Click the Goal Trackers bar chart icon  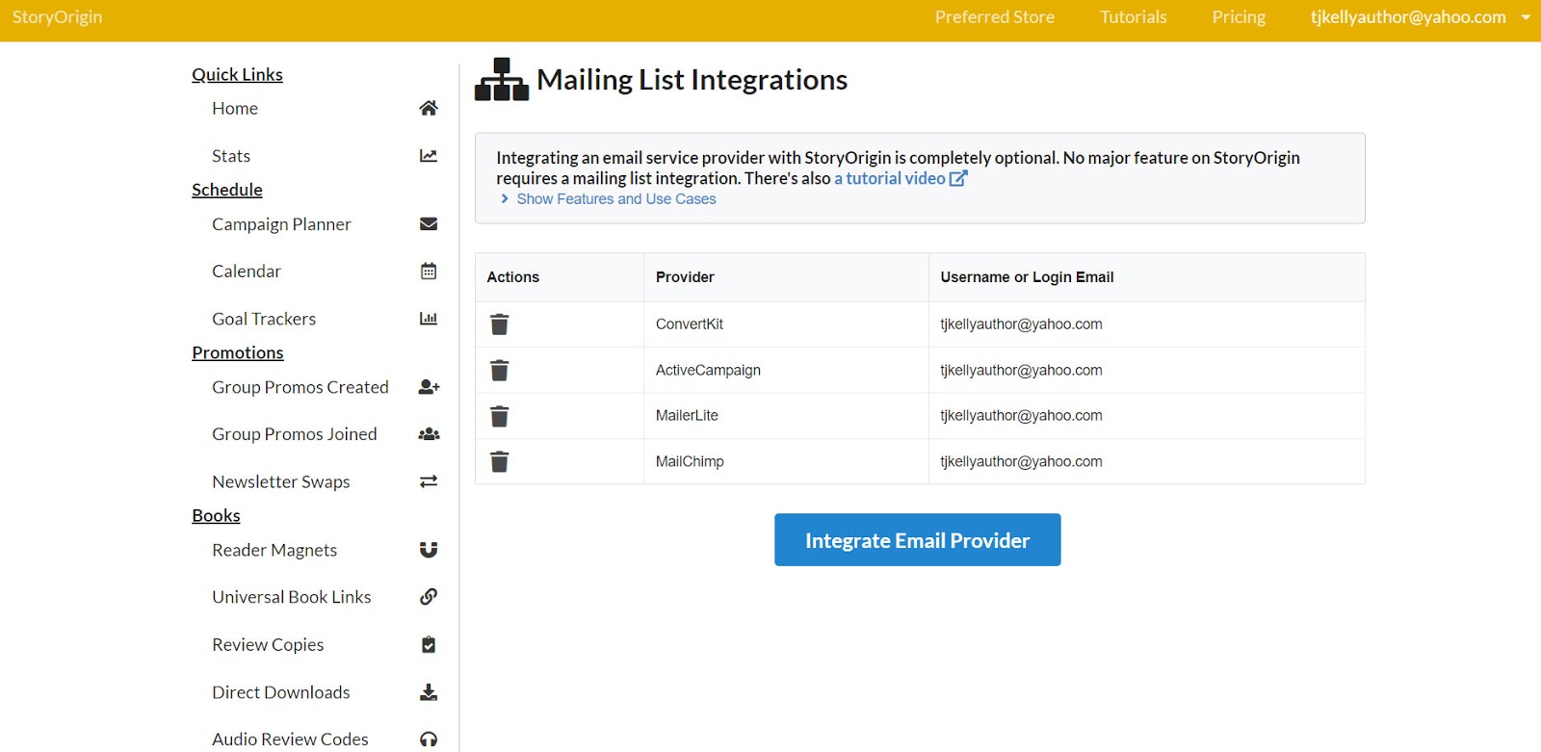(x=429, y=319)
